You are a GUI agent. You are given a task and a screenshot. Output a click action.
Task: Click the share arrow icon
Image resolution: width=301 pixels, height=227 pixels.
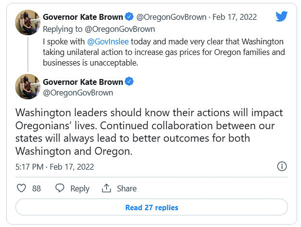click(x=107, y=188)
